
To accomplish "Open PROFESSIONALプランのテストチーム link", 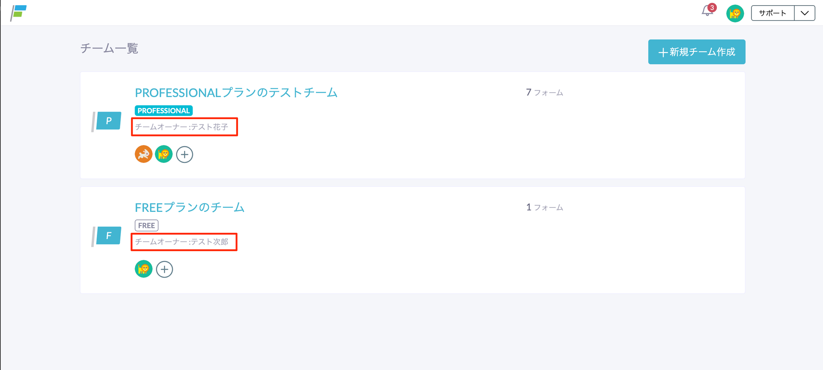I will 236,93.
